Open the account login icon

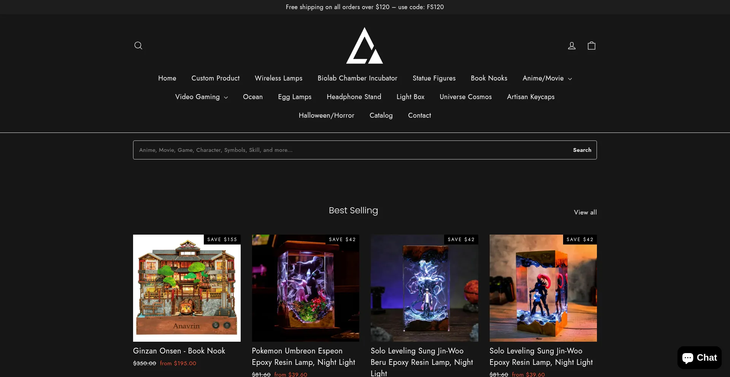[571, 46]
